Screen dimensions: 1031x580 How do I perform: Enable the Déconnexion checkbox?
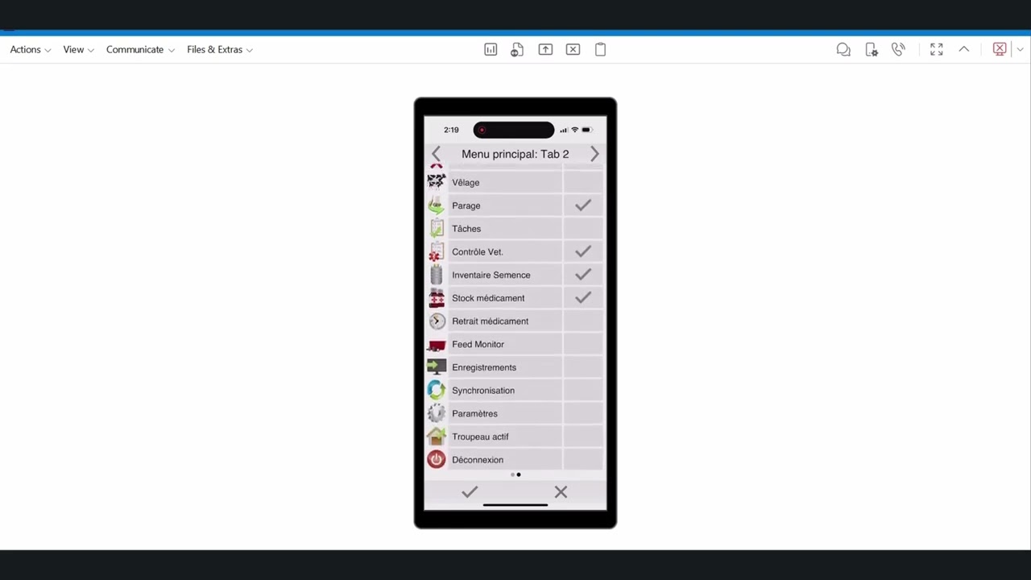tap(583, 460)
